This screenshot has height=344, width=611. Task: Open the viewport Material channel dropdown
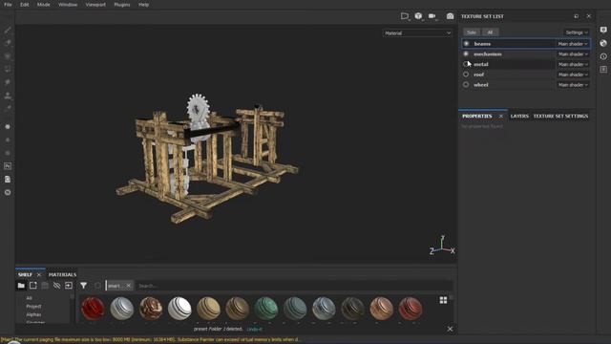(417, 33)
